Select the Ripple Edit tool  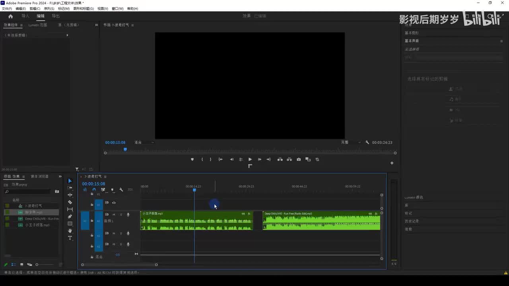[x=70, y=195]
